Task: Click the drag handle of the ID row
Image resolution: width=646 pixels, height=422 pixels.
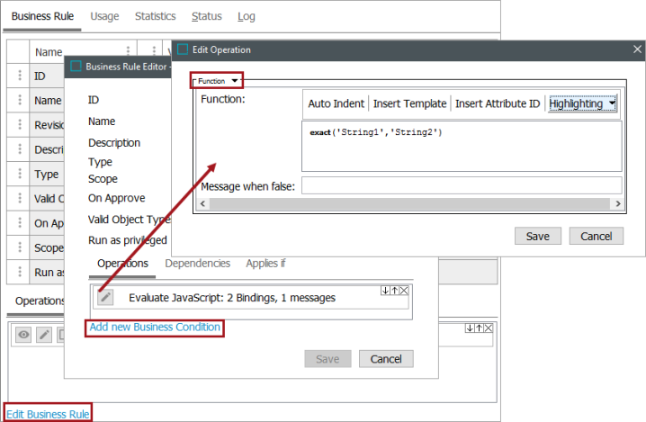Action: coord(20,75)
